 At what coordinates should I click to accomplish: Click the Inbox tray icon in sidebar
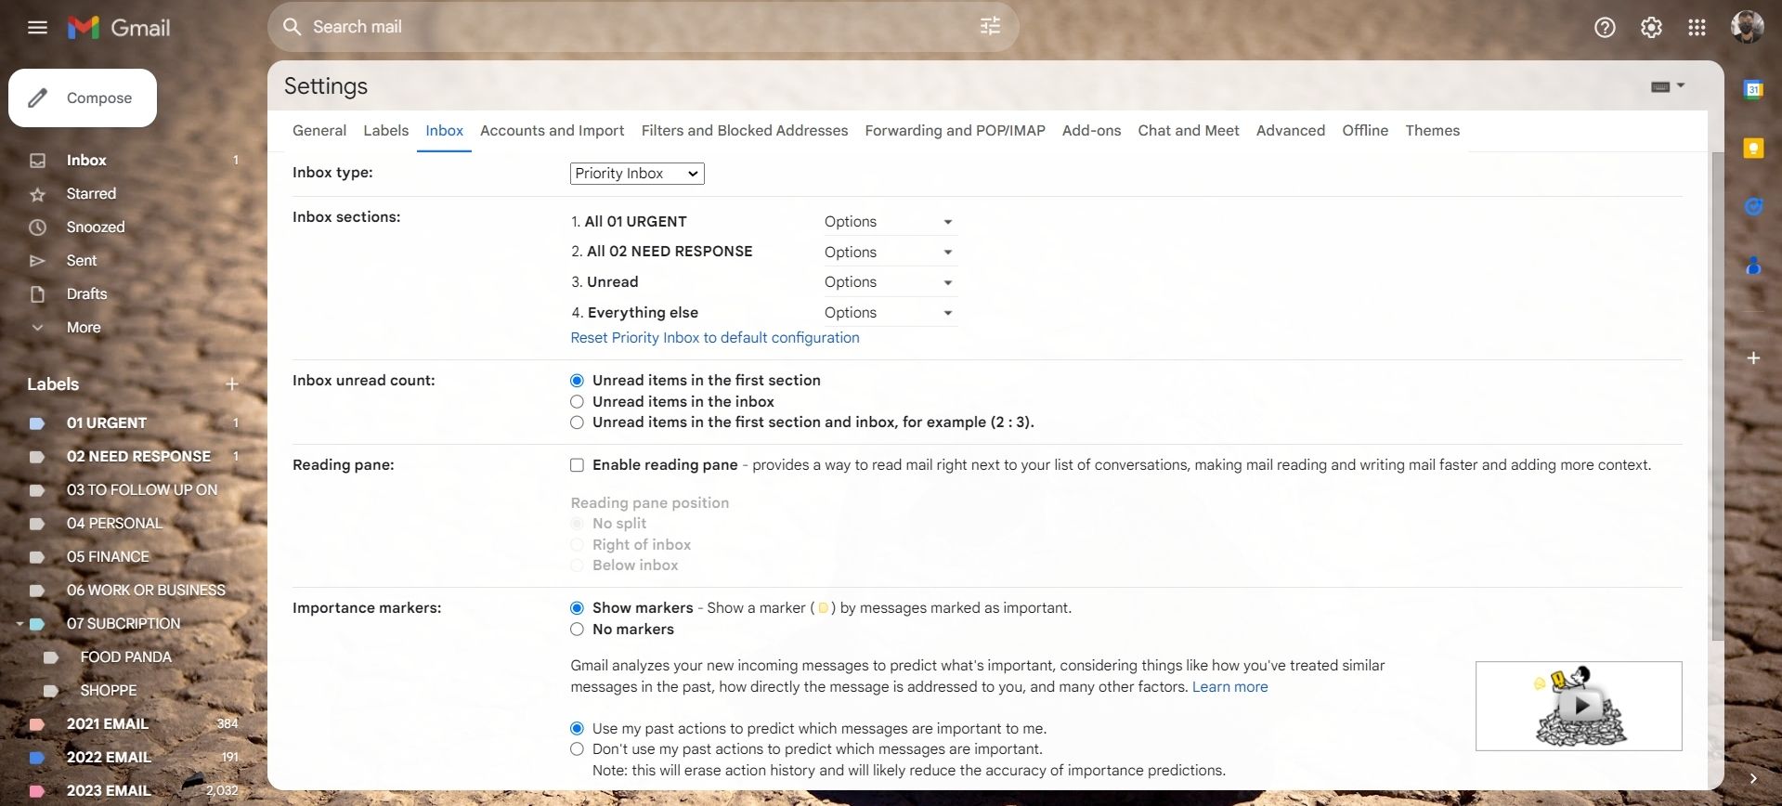point(37,161)
